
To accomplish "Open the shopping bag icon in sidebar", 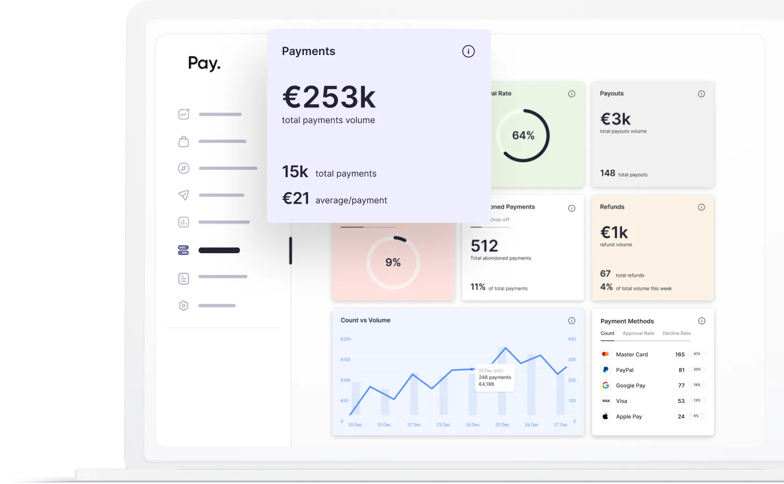I will 183,141.
